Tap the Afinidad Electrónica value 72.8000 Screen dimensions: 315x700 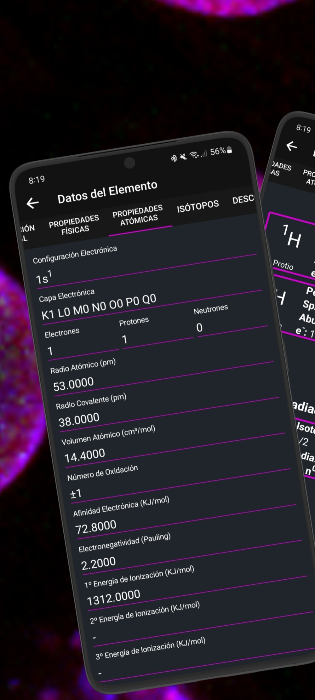click(x=96, y=527)
